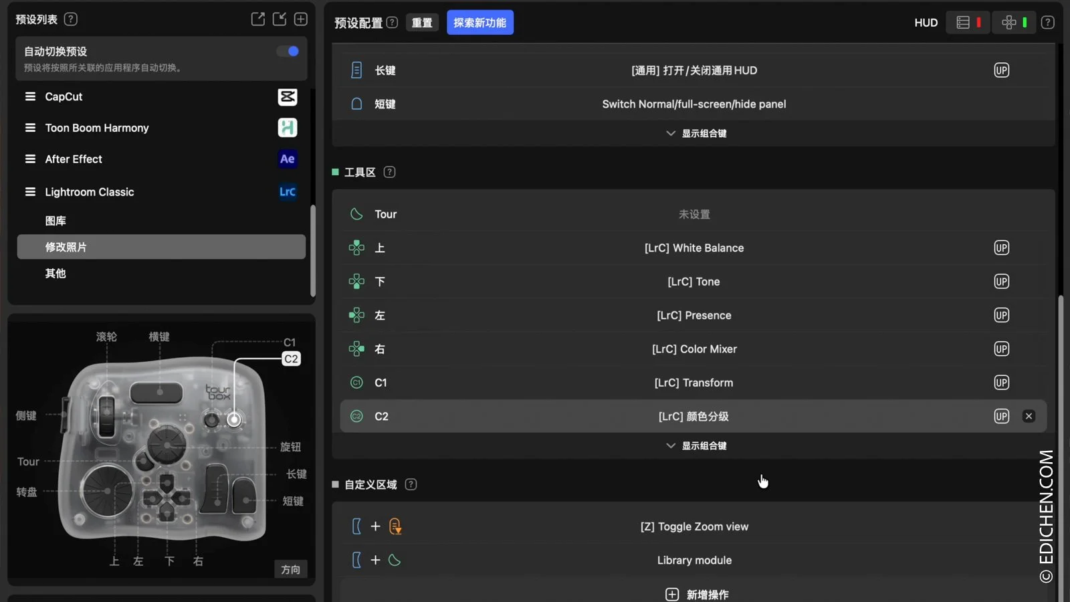This screenshot has width=1070, height=602.
Task: Click the D-pad icon of the 上 row
Action: coord(356,248)
